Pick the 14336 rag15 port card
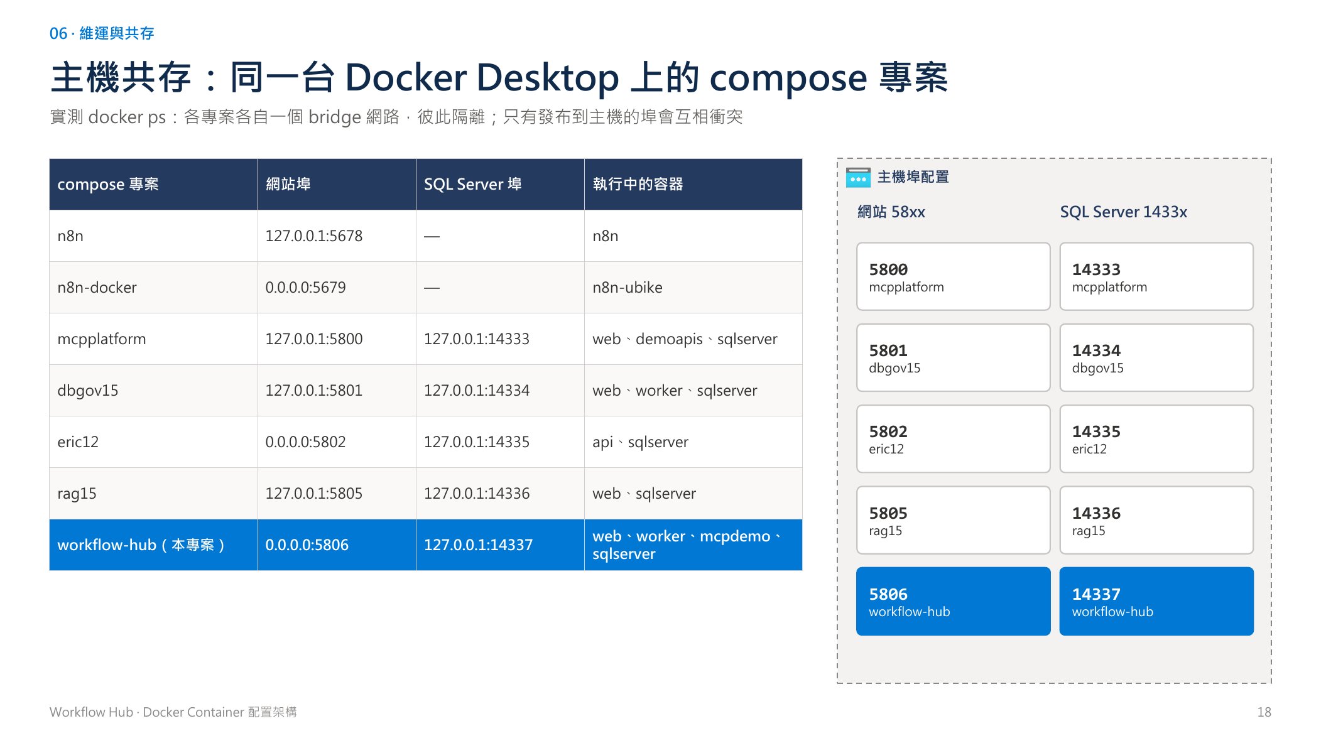Screen dimensions: 1321x743 pos(1156,520)
